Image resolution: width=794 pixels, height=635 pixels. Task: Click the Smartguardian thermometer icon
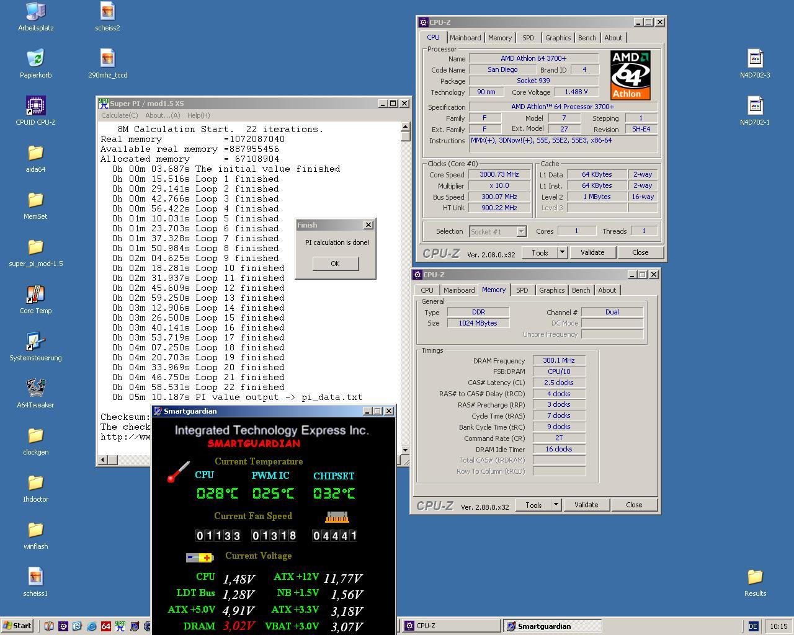click(x=179, y=472)
